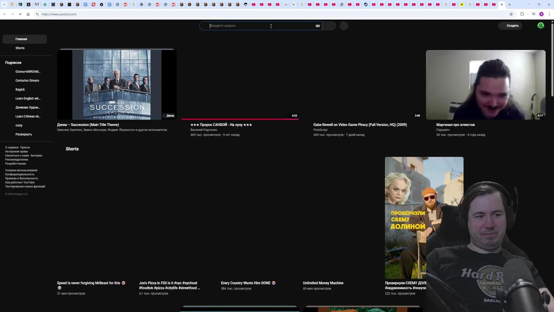Screen dimensions: 554x312
Task: Open the browser extensions puzzle icon
Action: 522,14
